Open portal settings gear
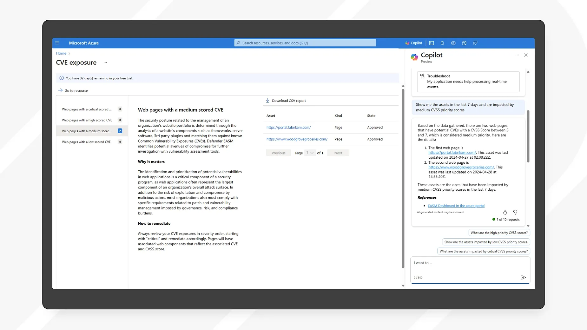This screenshot has height=330, width=587. pyautogui.click(x=453, y=43)
